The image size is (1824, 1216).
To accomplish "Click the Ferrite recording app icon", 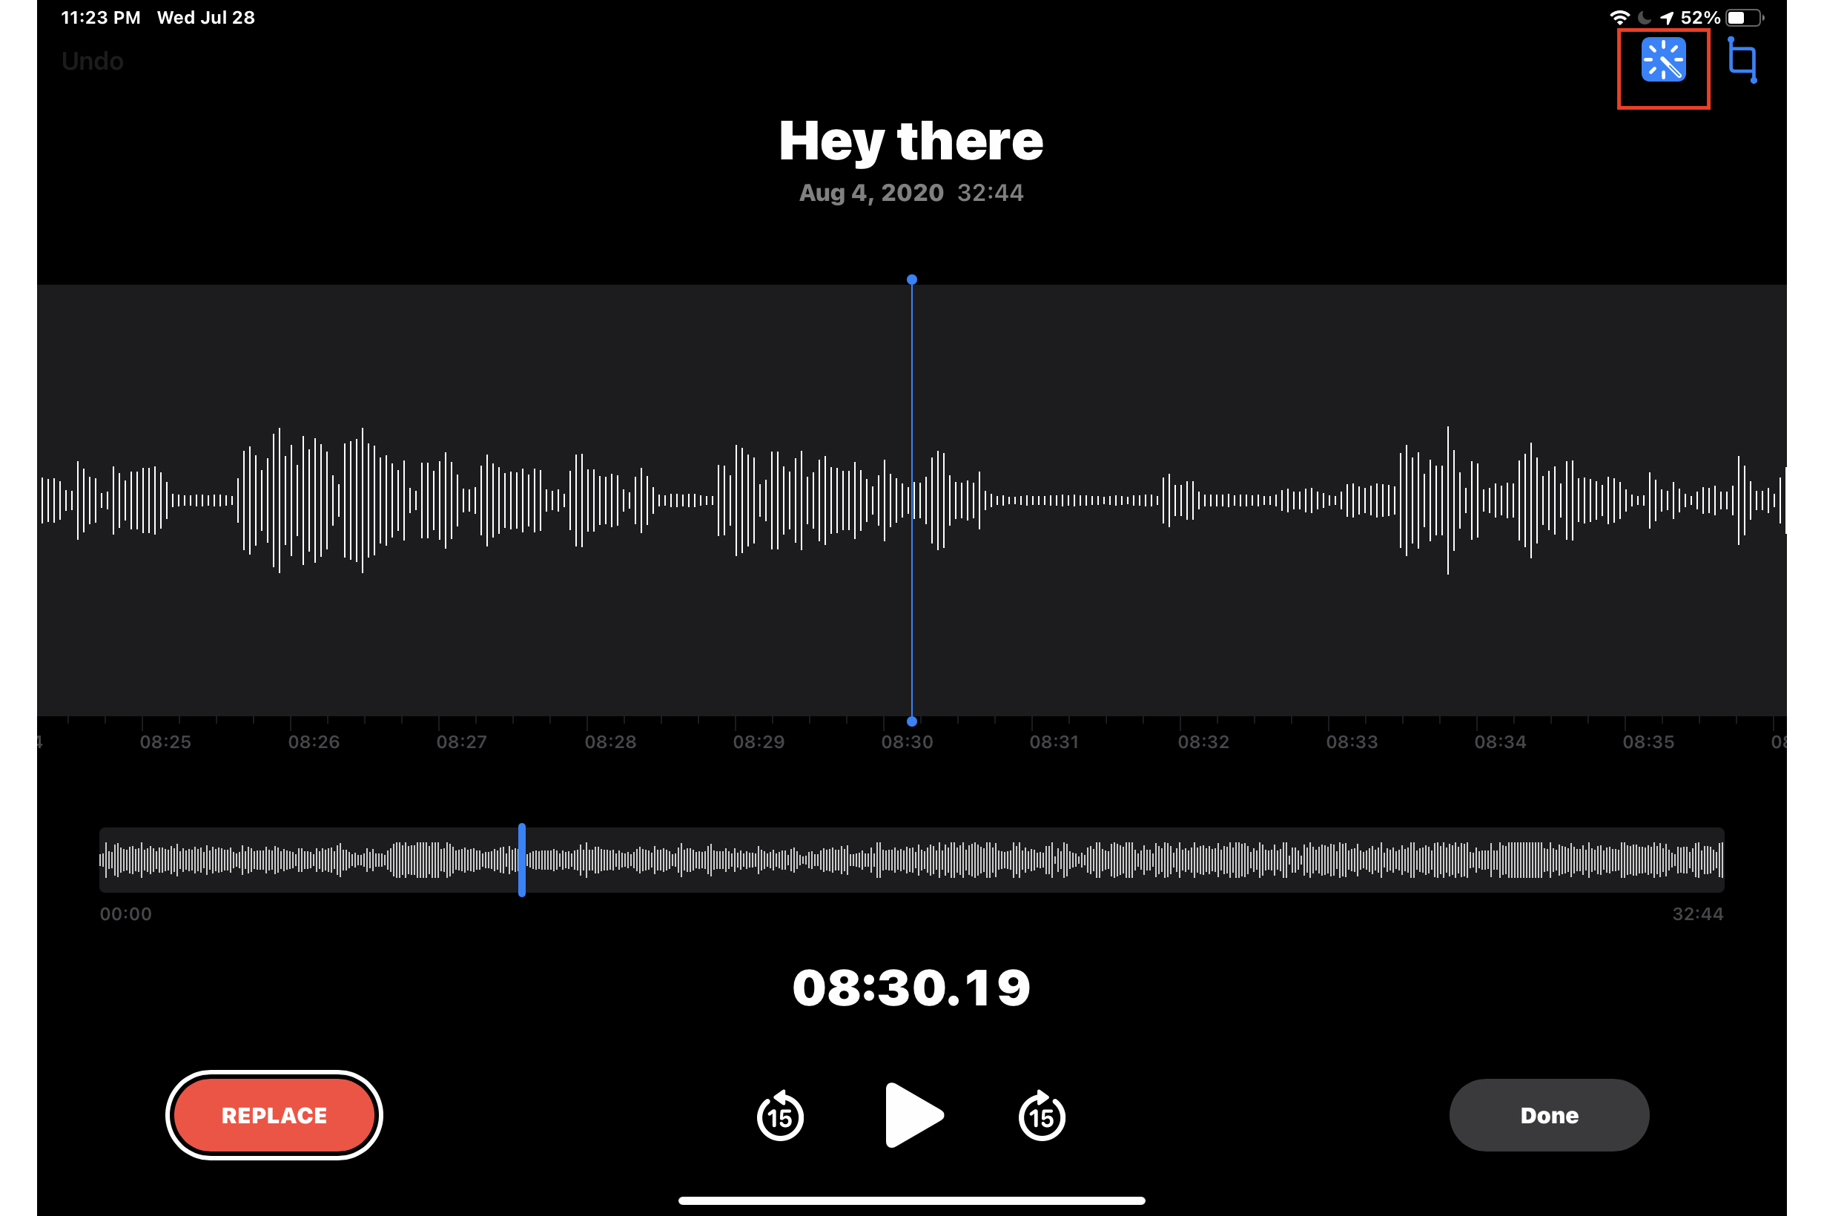I will (1661, 62).
